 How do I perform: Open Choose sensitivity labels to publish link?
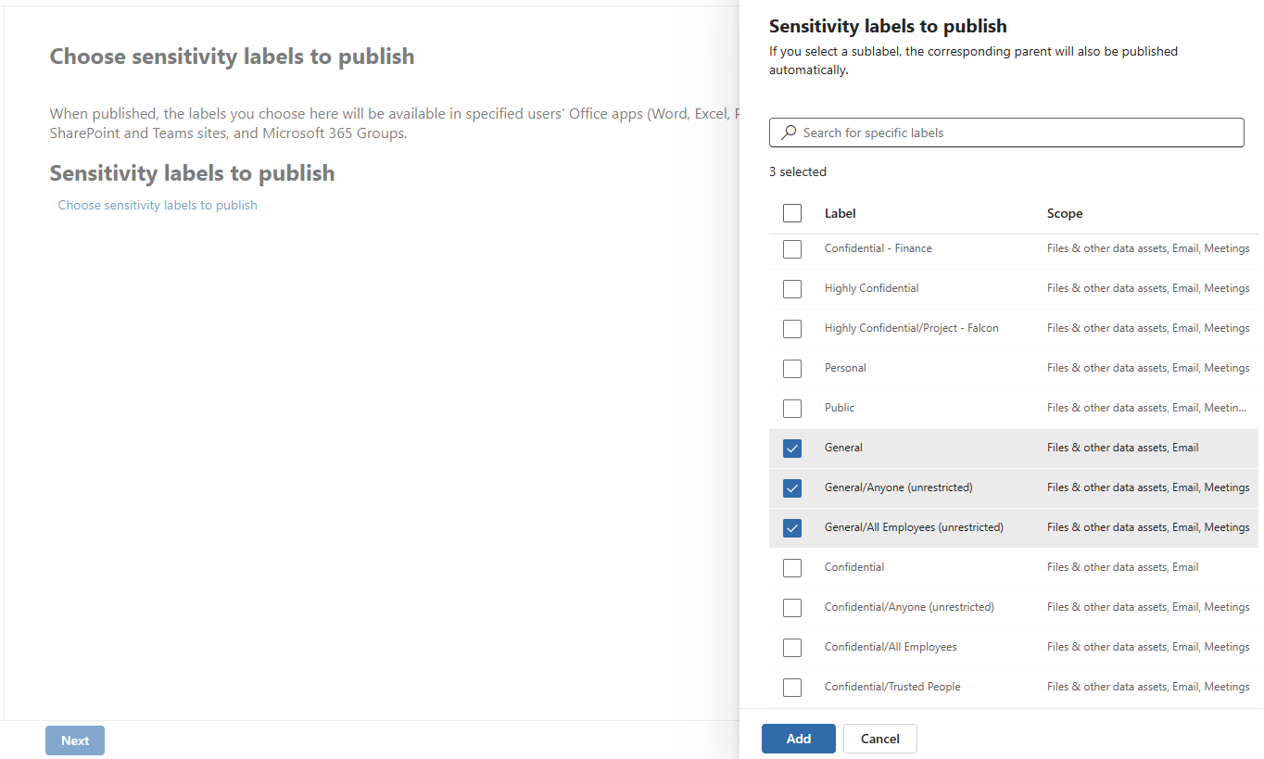click(158, 205)
